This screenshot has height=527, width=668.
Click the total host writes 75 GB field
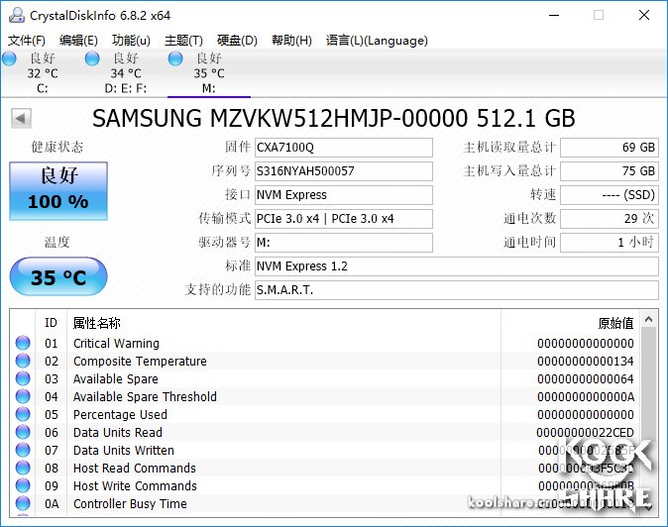pyautogui.click(x=610, y=171)
